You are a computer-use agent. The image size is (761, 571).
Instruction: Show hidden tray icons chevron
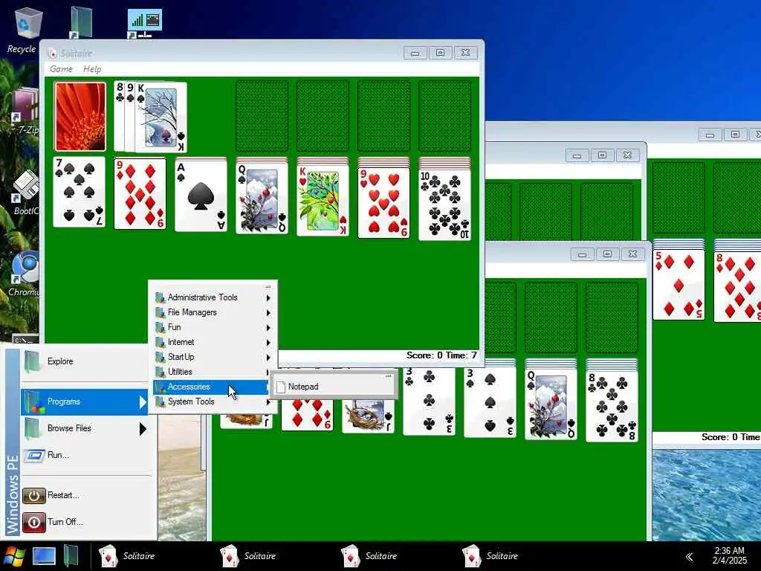689,556
